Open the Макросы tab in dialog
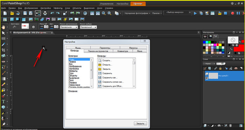Image resolution: width=245 pixels, height=130 pixels. 133,48
